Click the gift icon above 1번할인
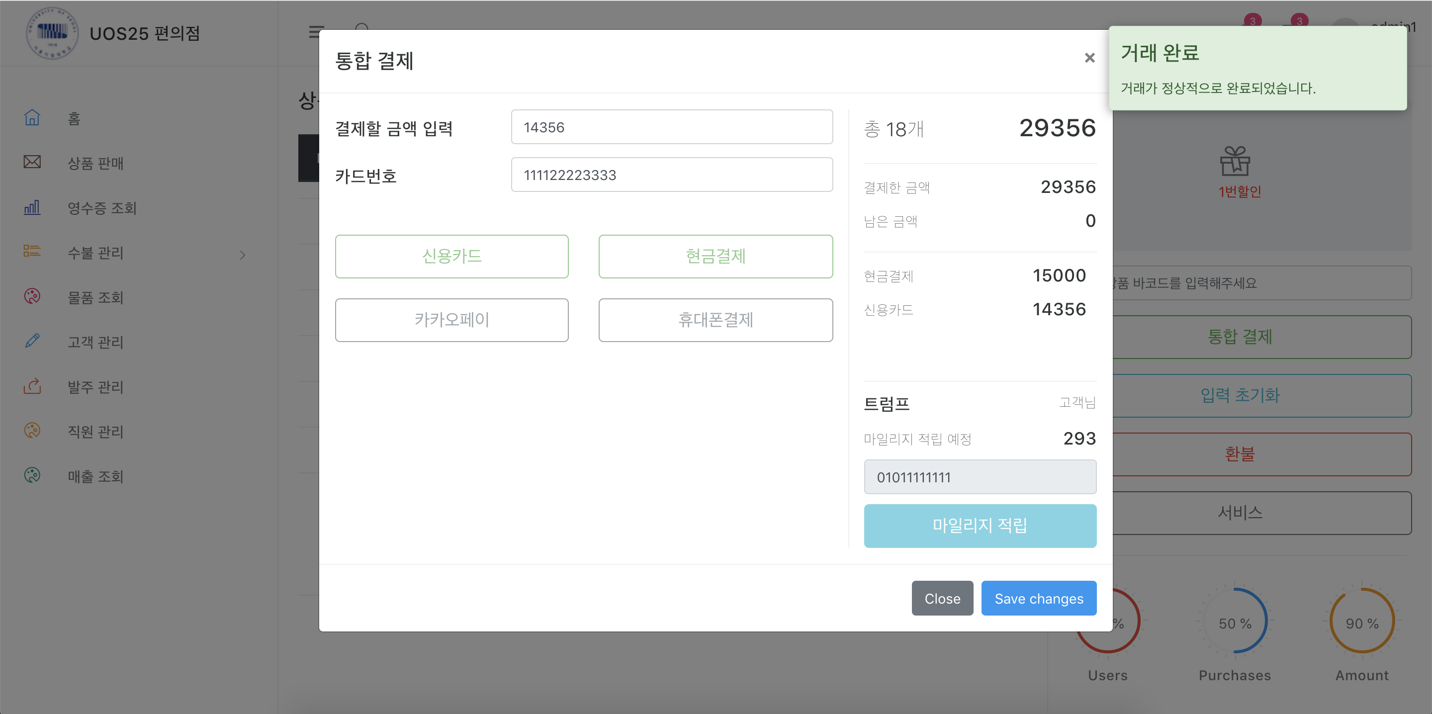 point(1235,162)
